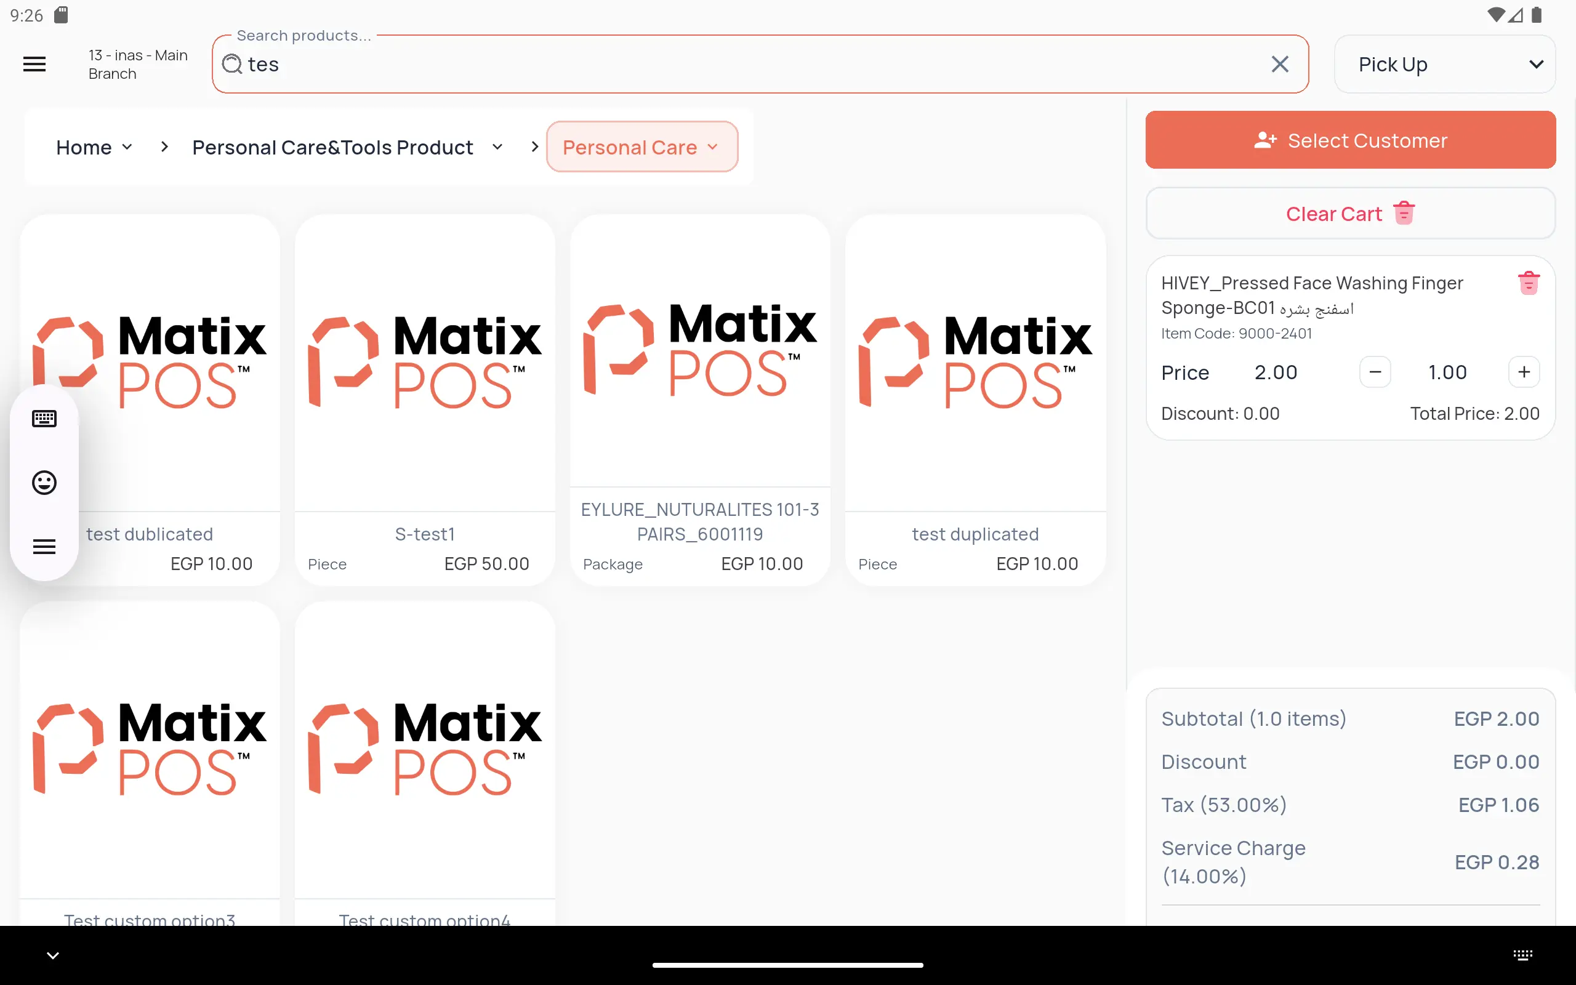Add test dublicated product to cart
Image resolution: width=1576 pixels, height=985 pixels.
coord(150,400)
